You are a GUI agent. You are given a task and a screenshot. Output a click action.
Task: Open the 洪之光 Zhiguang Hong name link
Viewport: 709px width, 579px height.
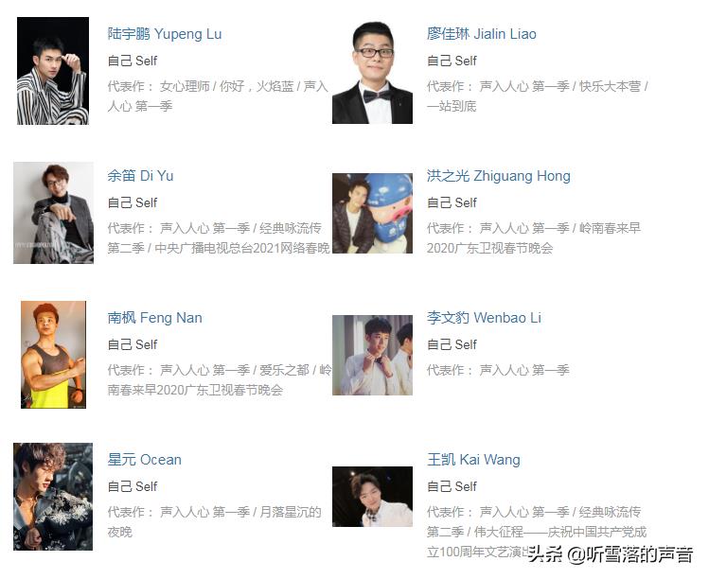pos(498,176)
